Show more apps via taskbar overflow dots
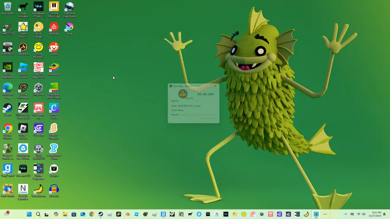The width and height of the screenshot is (390, 219). click(x=325, y=214)
